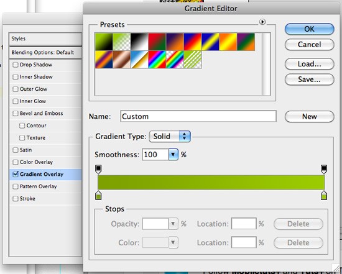The height and width of the screenshot is (274, 342).
Task: Select the blue yellow blue gradient preset
Action: (x=210, y=42)
